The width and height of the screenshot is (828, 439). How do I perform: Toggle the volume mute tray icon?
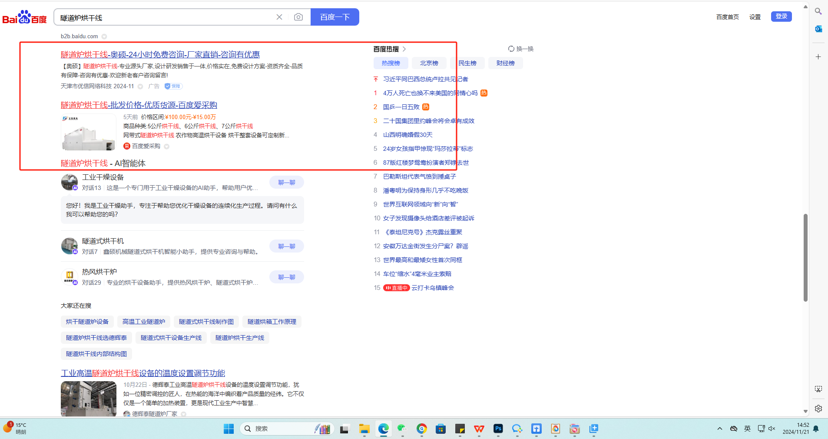coord(772,429)
